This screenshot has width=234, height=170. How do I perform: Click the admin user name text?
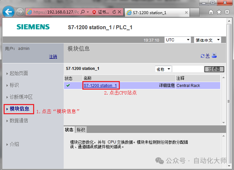[24, 48]
